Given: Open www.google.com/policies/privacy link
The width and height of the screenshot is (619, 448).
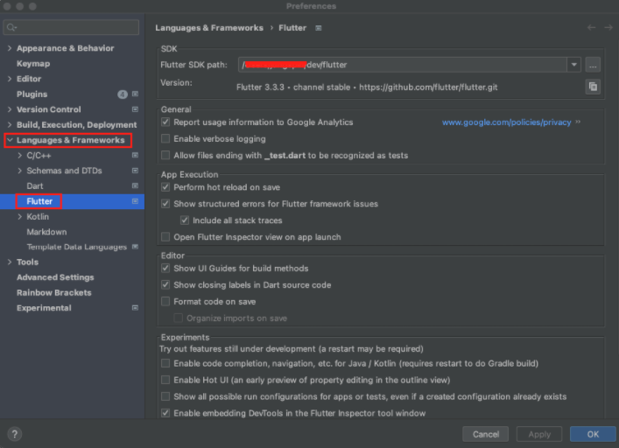Looking at the screenshot, I should coord(506,122).
